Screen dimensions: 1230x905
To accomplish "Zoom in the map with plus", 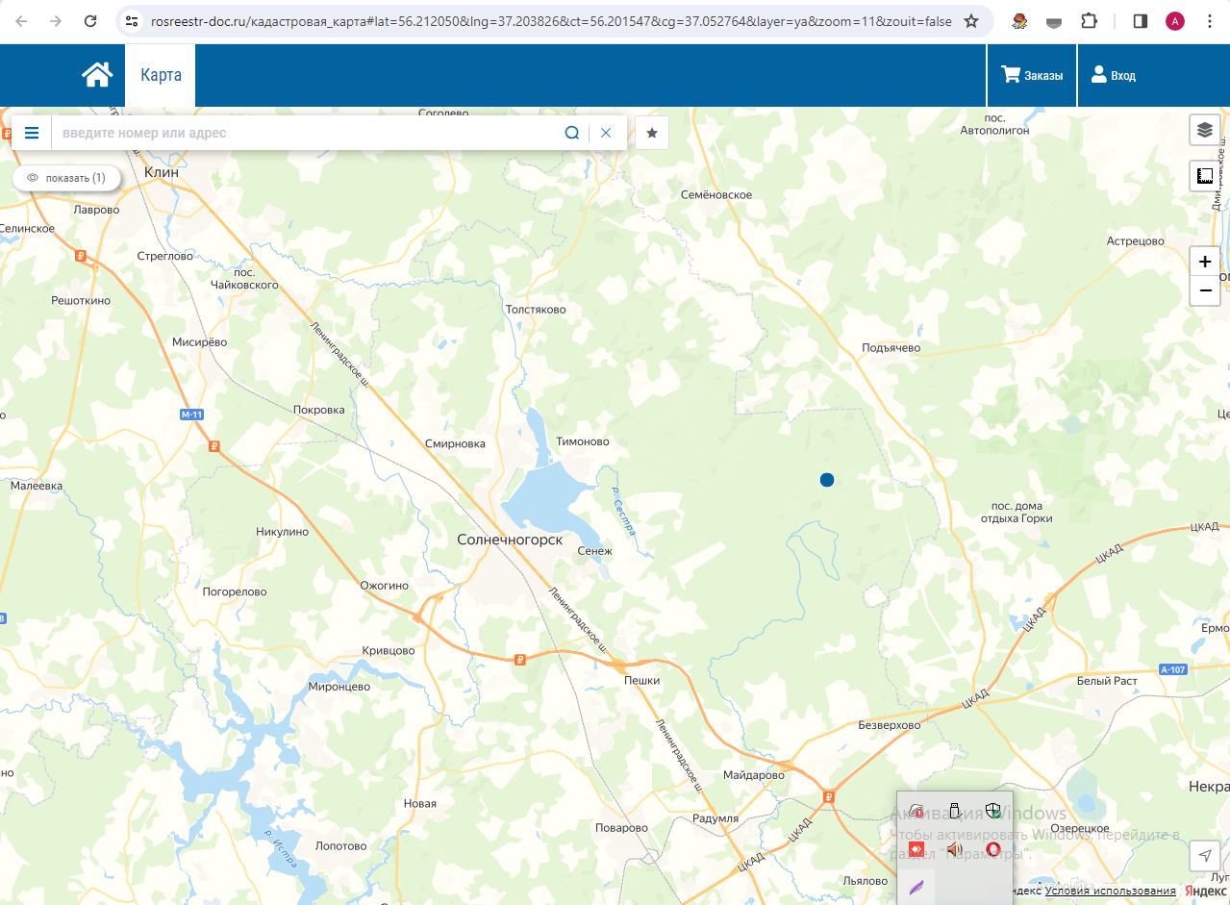I will coord(1205,262).
